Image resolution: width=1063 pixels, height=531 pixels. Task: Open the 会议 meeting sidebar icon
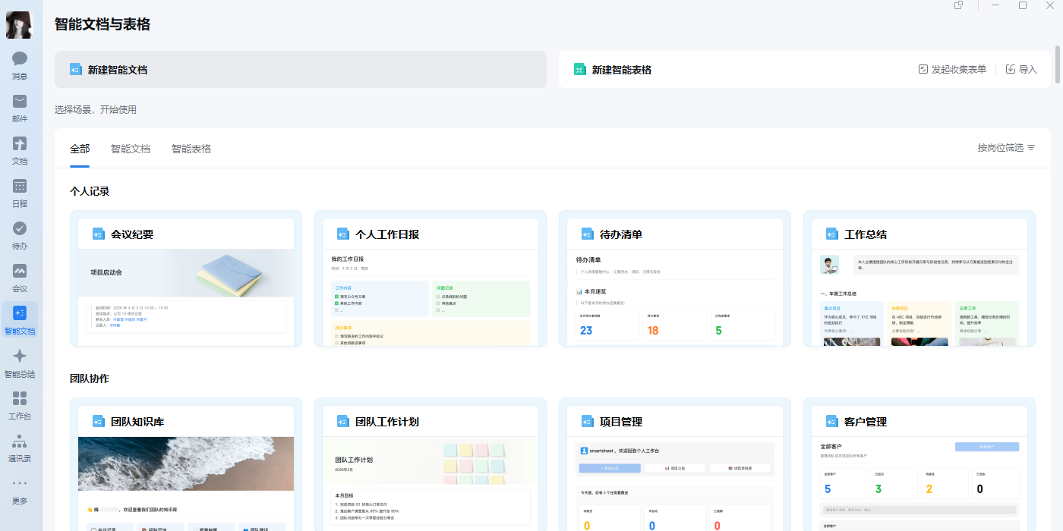click(20, 278)
